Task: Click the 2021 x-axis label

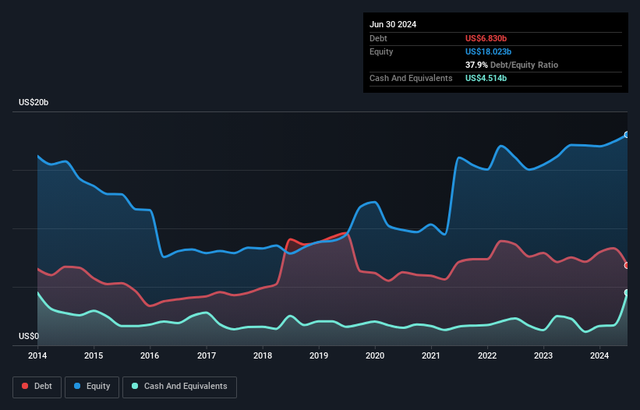Action: 431,355
